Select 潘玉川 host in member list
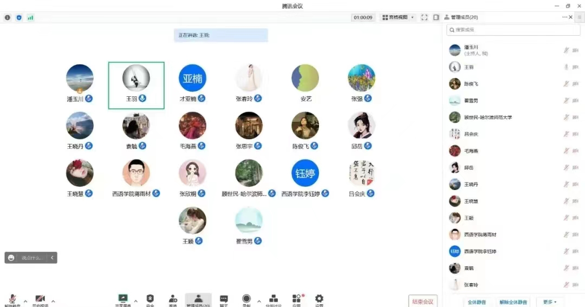Image resolution: width=585 pixels, height=307 pixels. click(471, 50)
